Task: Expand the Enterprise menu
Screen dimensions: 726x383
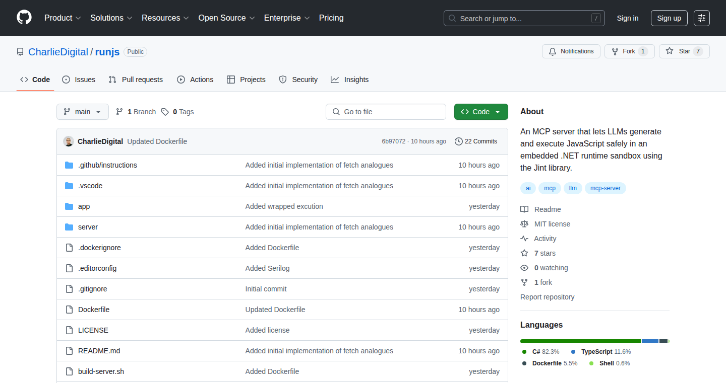Action: coord(287,18)
